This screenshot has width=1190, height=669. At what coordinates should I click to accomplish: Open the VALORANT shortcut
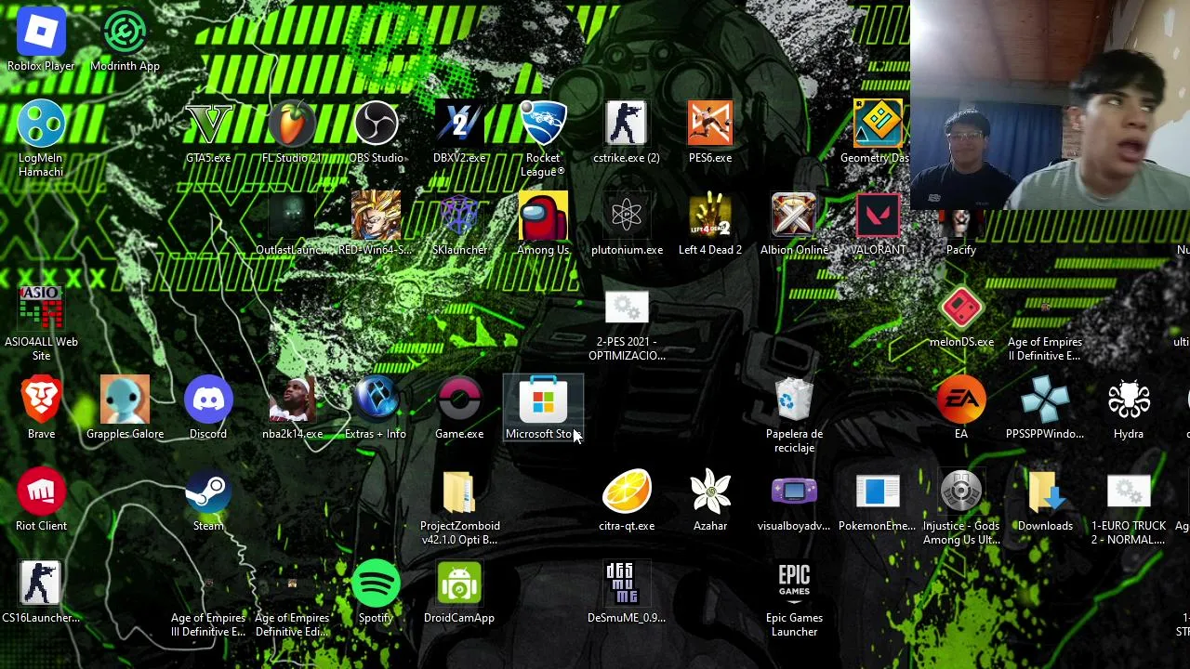(x=878, y=216)
